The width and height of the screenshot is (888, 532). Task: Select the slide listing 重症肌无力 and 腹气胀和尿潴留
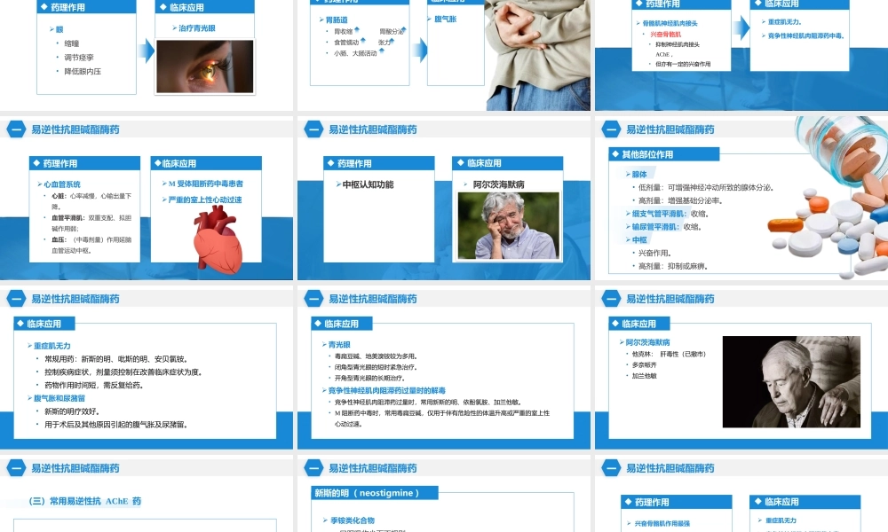pyautogui.click(x=147, y=367)
